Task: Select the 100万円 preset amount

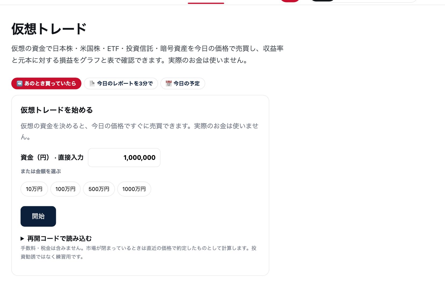Action: [x=66, y=189]
